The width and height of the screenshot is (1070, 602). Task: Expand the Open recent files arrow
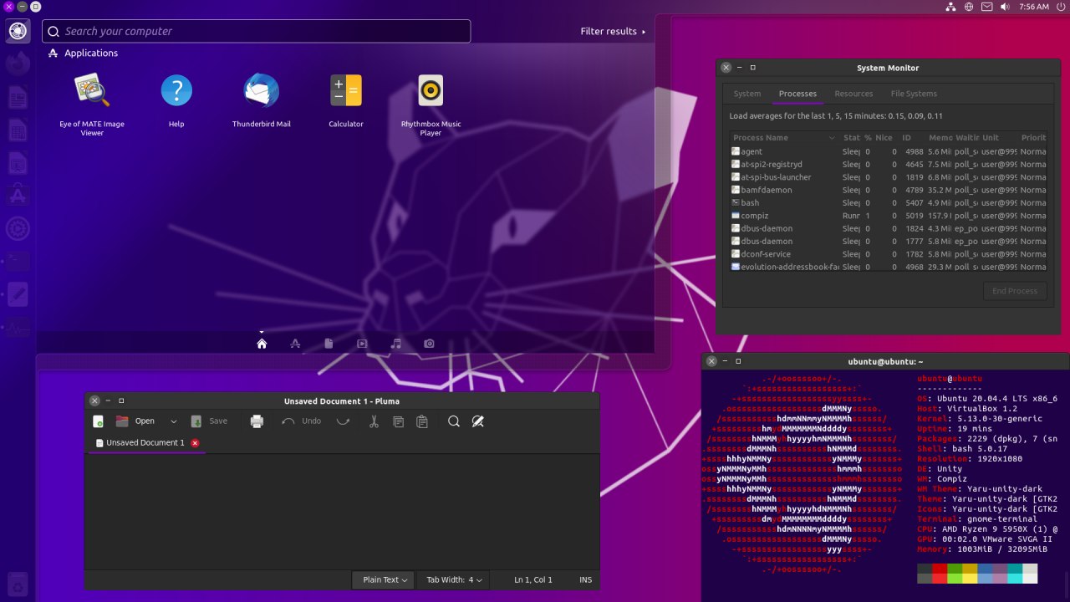(x=174, y=421)
